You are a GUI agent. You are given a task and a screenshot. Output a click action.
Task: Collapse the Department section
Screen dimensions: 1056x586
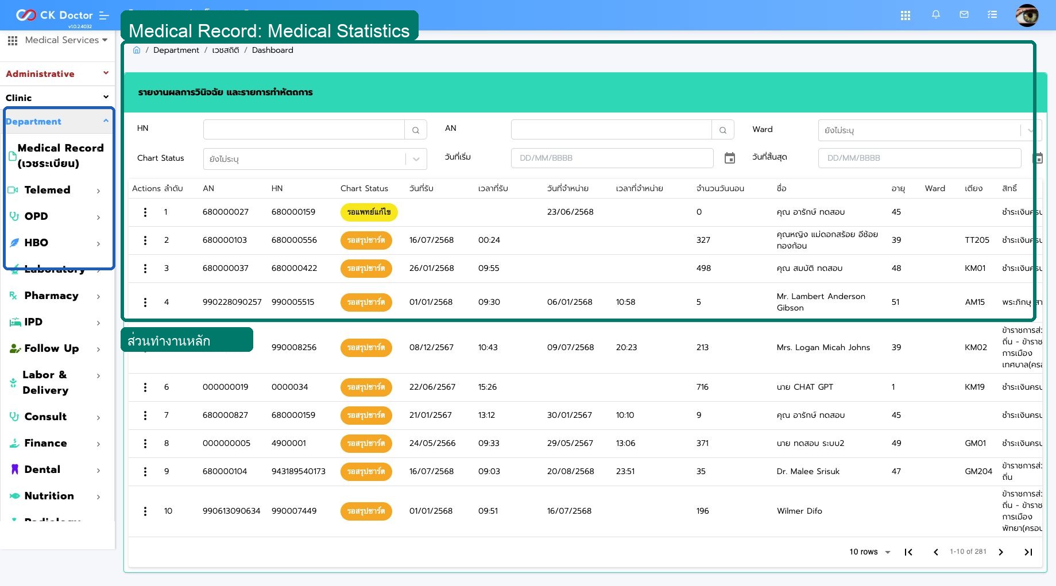point(57,121)
